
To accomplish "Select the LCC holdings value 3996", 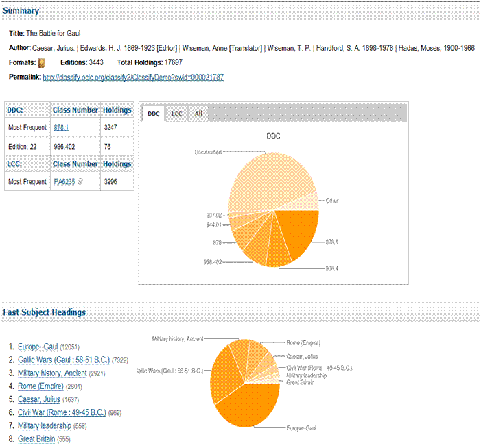I will [110, 182].
